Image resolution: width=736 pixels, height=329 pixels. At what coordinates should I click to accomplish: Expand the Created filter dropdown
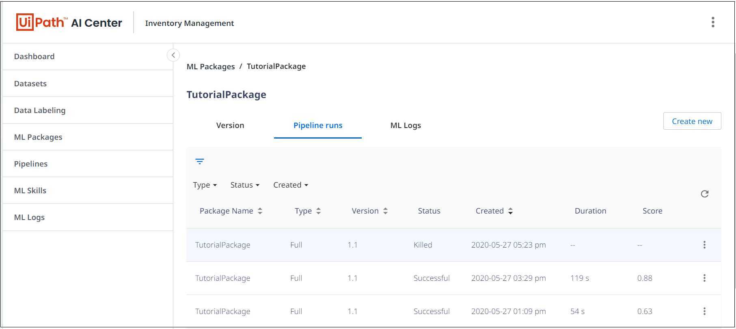click(x=291, y=185)
